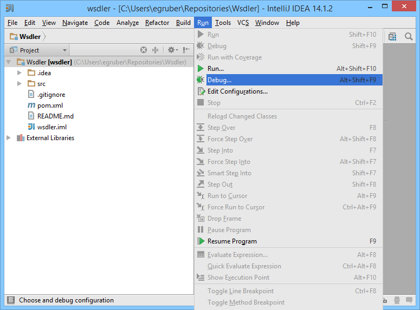The height and width of the screenshot is (310, 420).
Task: Open the File menu
Action: [12, 23]
